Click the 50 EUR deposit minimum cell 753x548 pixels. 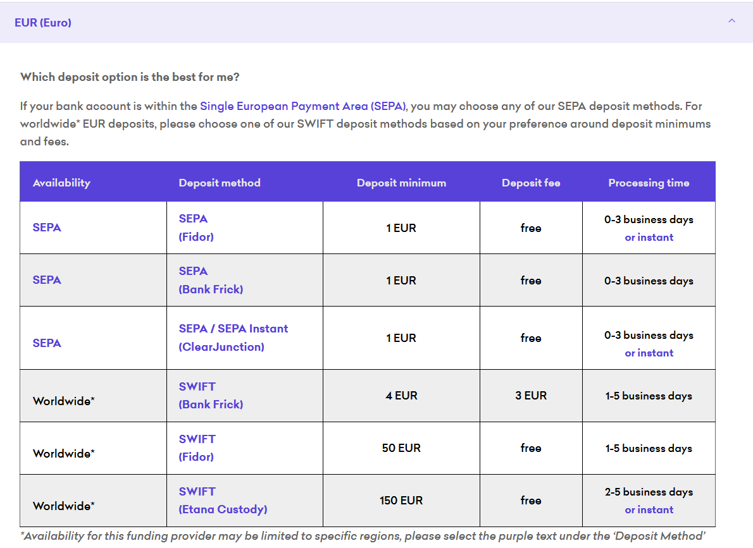click(401, 448)
